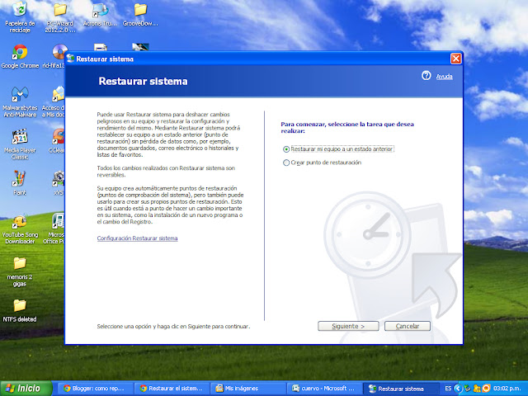The width and height of the screenshot is (528, 396).
Task: Click the orange tray icon beside clock
Action: click(x=486, y=389)
